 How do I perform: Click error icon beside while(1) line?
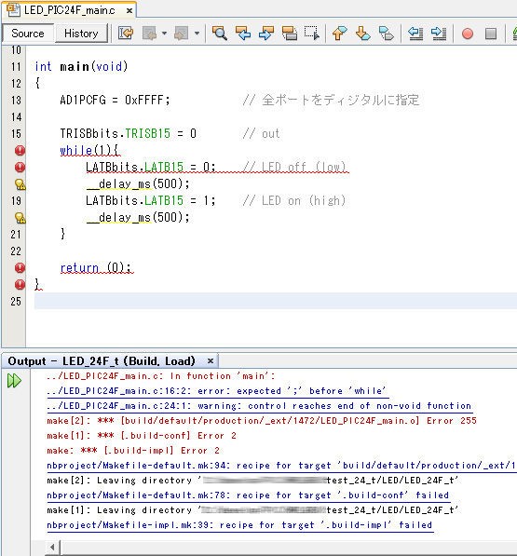coord(20,150)
